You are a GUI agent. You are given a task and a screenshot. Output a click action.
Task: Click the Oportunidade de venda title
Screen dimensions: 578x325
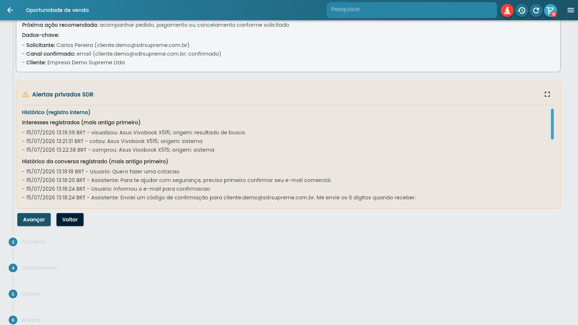pyautogui.click(x=57, y=10)
